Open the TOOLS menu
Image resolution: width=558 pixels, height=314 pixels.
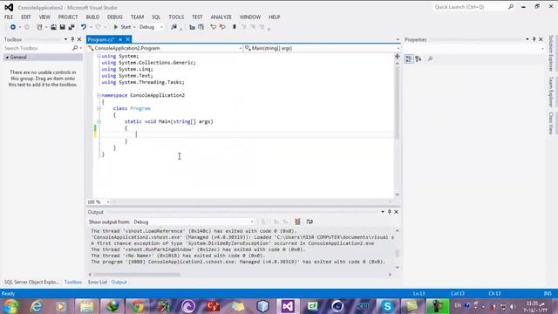[176, 17]
